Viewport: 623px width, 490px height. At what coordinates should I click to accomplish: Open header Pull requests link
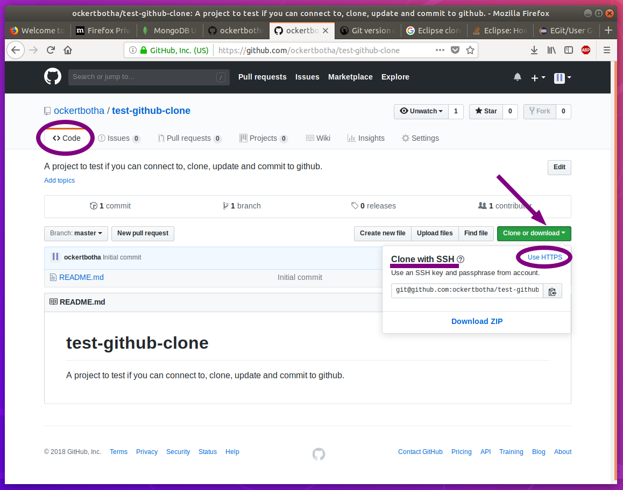click(x=262, y=77)
